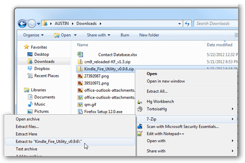Open the Share with toolbar dropdown
Screen dimensions: 245x163
[99, 35]
